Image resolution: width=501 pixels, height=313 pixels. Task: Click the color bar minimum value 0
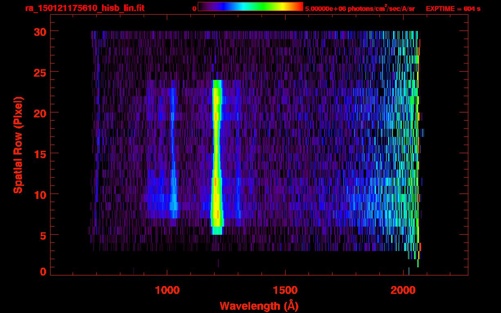pyautogui.click(x=194, y=9)
